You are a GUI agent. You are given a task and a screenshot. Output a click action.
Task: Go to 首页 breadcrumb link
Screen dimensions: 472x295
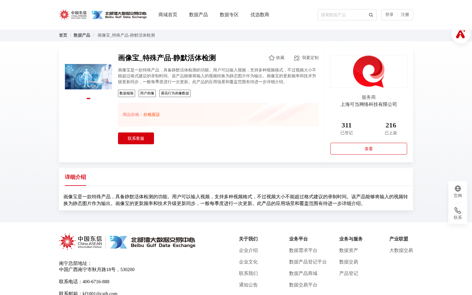pos(63,35)
